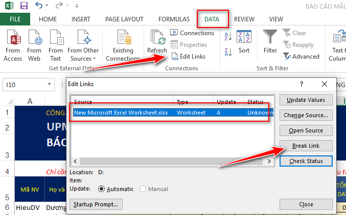Image resolution: width=346 pixels, height=215 pixels.
Task: Undo the last action
Action: (x=39, y=5)
